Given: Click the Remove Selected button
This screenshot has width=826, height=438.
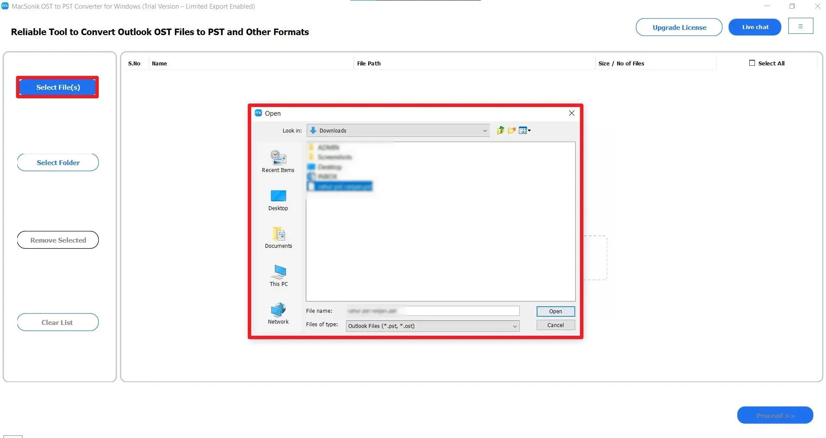Looking at the screenshot, I should 58,240.
